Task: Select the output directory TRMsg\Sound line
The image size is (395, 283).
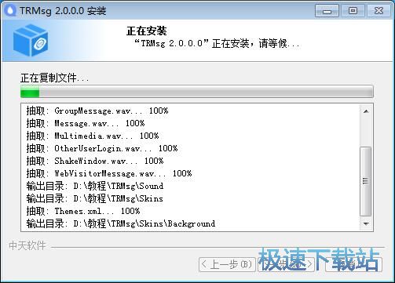Action: tap(95, 186)
